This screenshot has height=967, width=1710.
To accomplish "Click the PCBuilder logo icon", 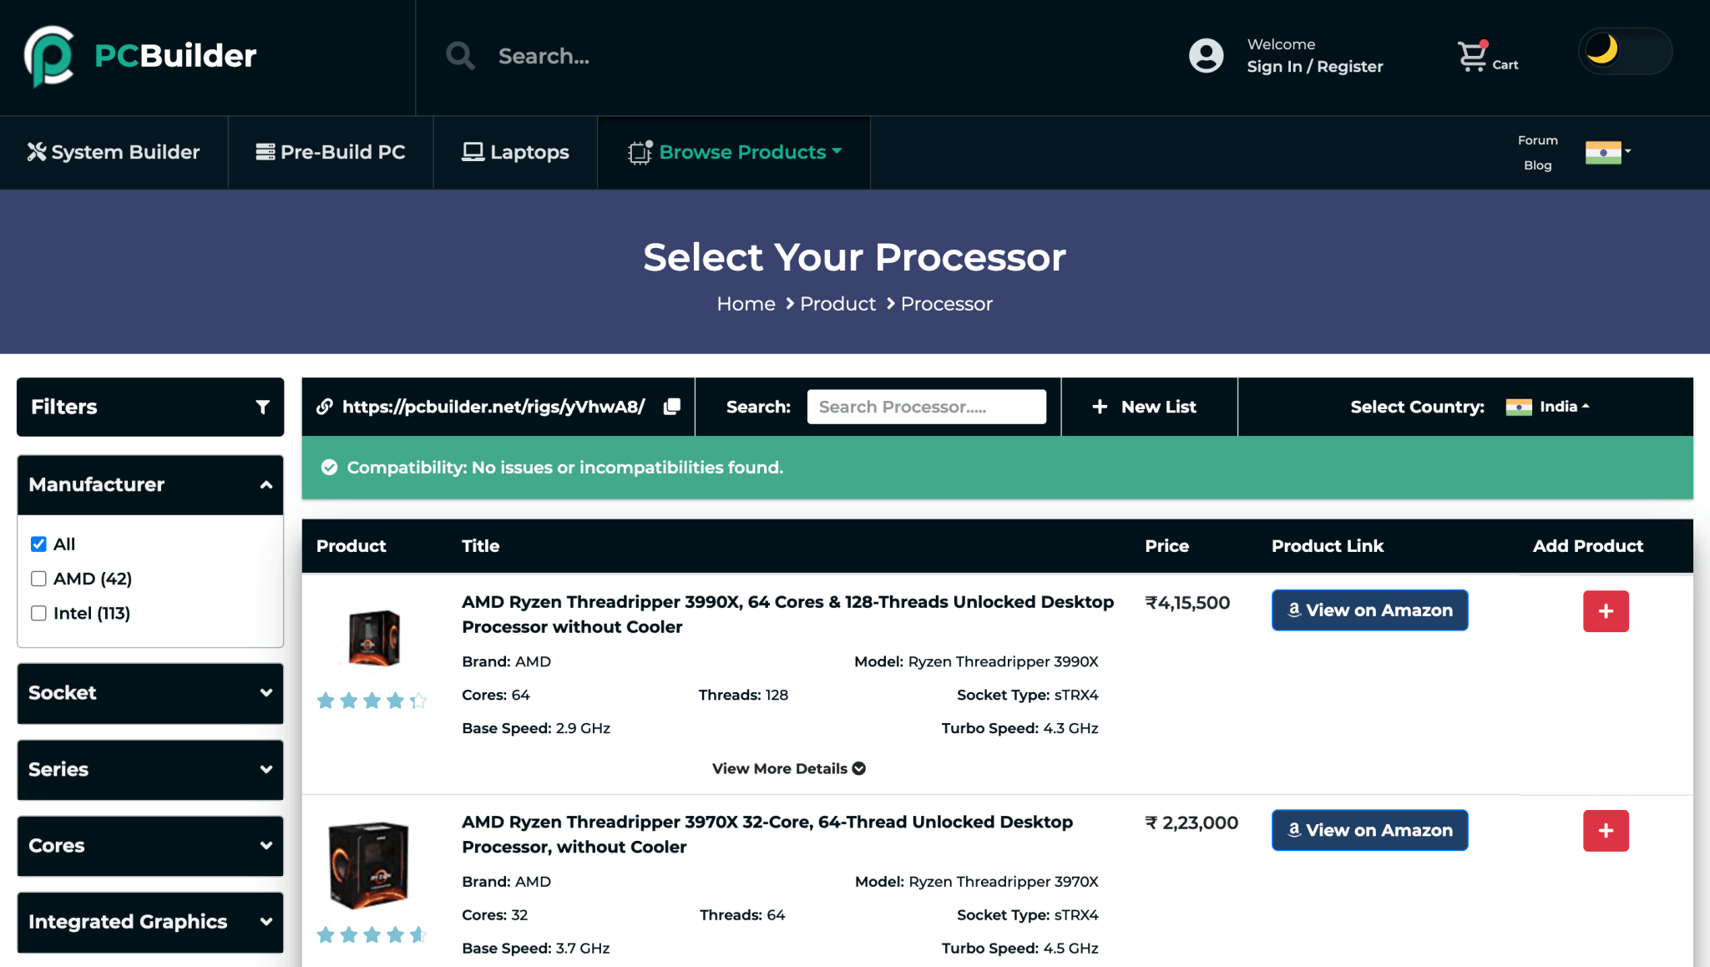I will [49, 56].
